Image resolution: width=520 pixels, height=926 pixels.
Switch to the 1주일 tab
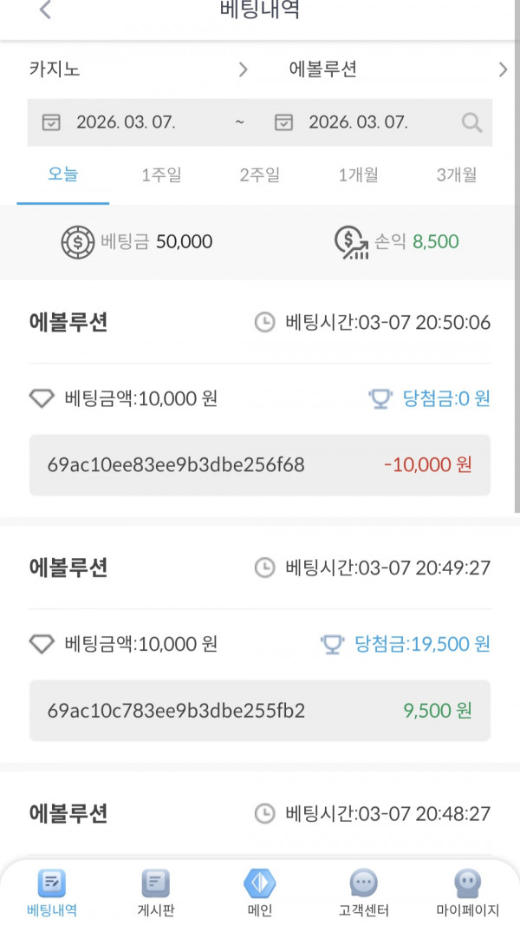tap(160, 174)
